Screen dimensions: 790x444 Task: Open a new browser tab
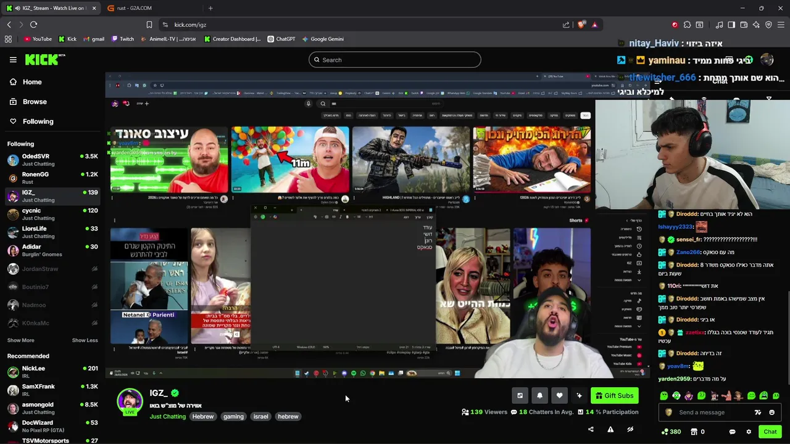(x=210, y=8)
